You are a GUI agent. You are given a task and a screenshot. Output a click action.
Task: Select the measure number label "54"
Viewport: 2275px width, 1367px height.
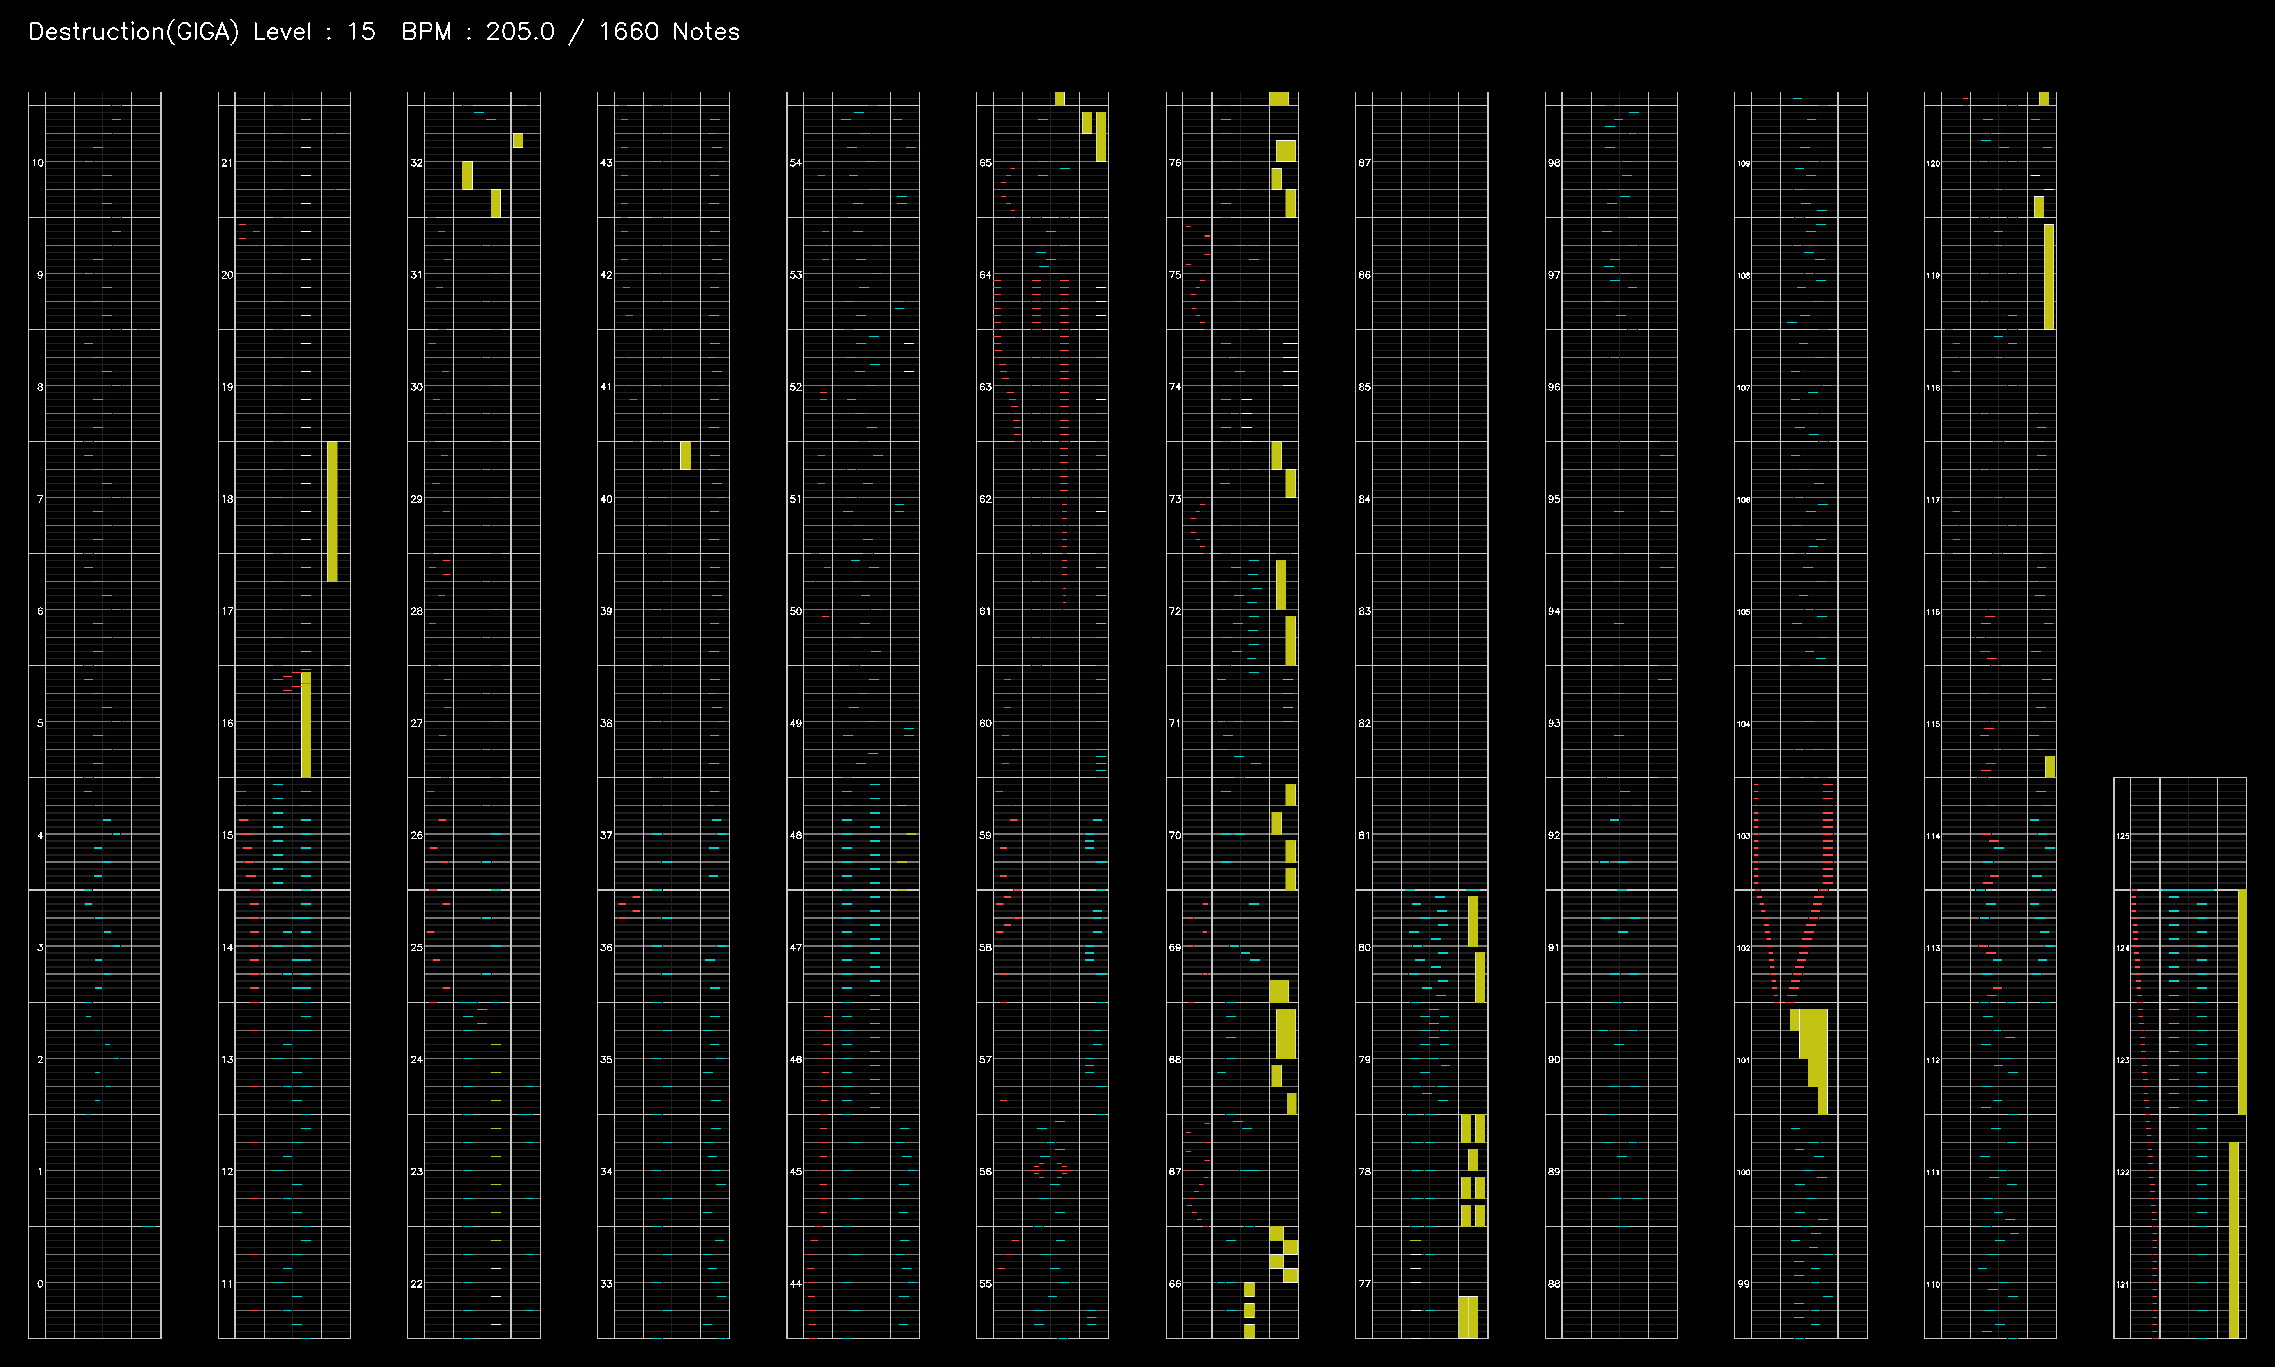[x=796, y=163]
